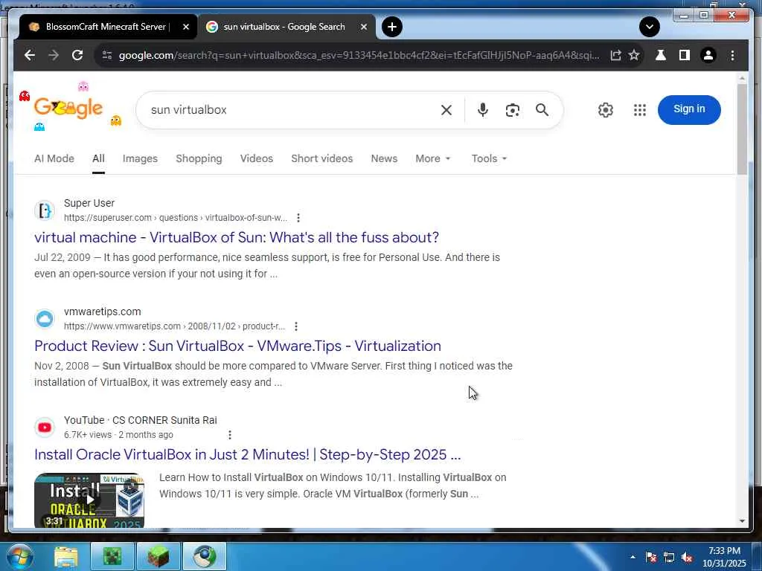
Task: Open a new browser tab
Action: [x=392, y=27]
